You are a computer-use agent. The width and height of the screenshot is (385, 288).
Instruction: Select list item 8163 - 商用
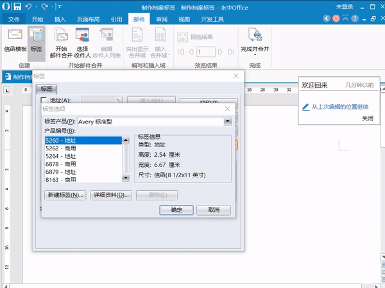tap(83, 179)
